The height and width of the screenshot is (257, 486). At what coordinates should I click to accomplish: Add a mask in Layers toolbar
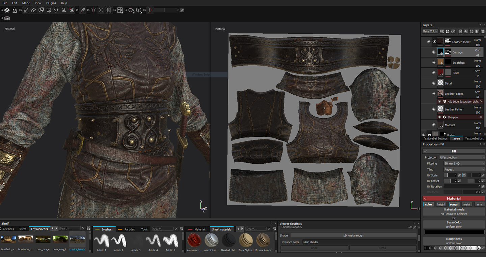tap(448, 31)
